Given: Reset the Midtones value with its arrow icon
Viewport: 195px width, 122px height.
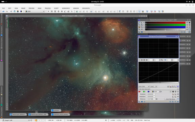Looking at the screenshot, I should point(156,99).
